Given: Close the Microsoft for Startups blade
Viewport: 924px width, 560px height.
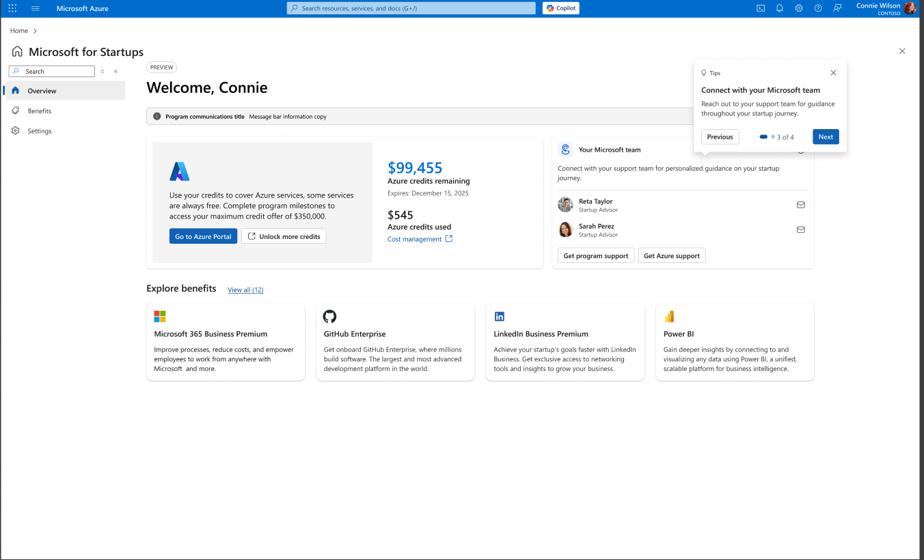Looking at the screenshot, I should tap(902, 51).
